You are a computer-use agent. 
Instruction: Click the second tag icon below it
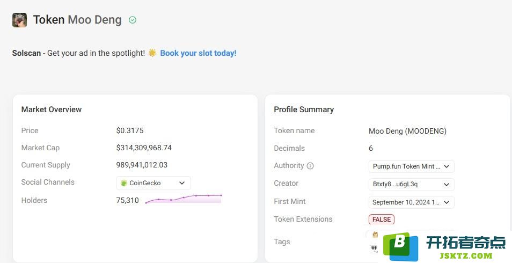pos(374,248)
